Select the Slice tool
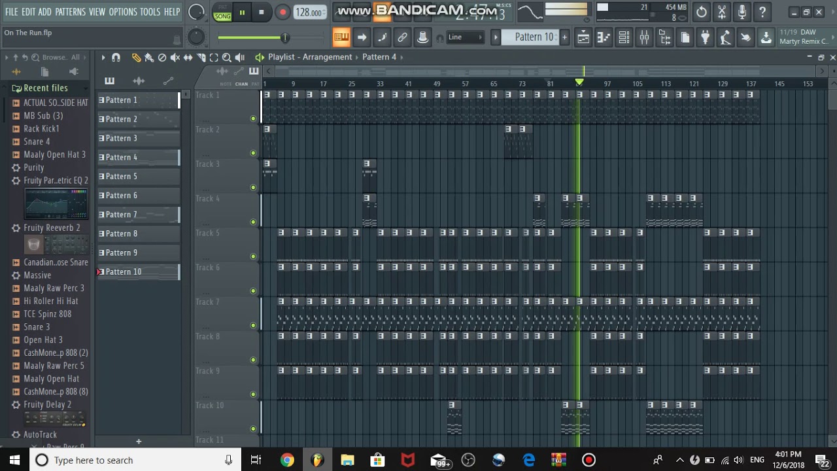Viewport: 837px width, 471px height. click(x=201, y=58)
